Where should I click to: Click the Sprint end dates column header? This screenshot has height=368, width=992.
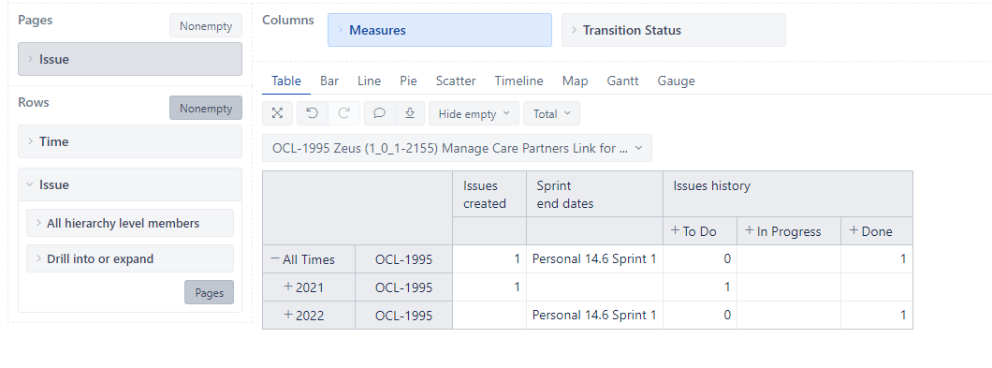click(x=594, y=195)
